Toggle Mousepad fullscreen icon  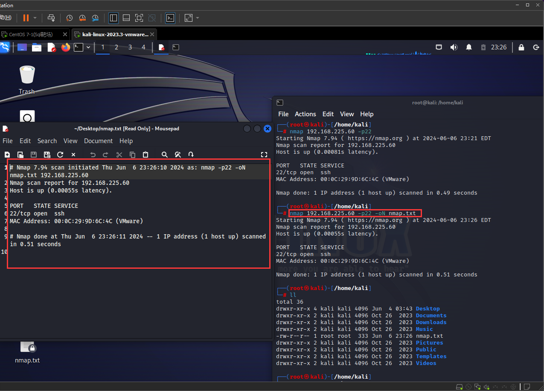pos(264,155)
